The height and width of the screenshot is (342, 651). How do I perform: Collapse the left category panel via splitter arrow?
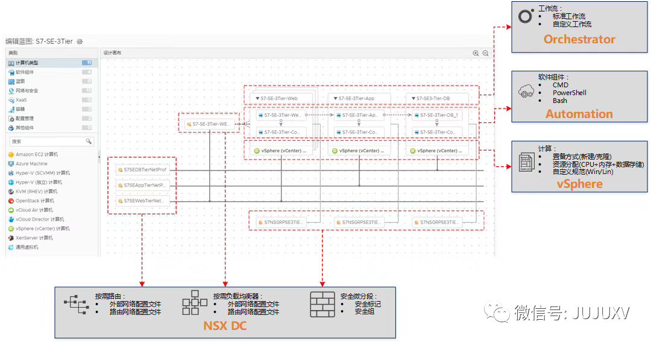[99, 157]
